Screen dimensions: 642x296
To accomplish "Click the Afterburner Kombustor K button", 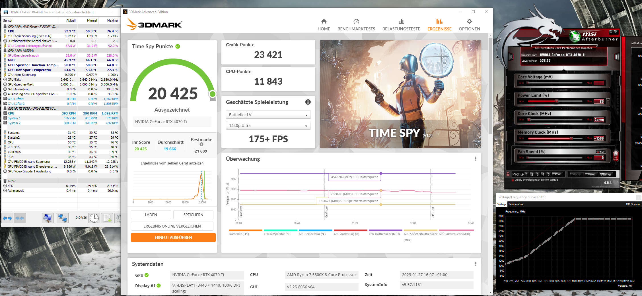I will 511,57.
